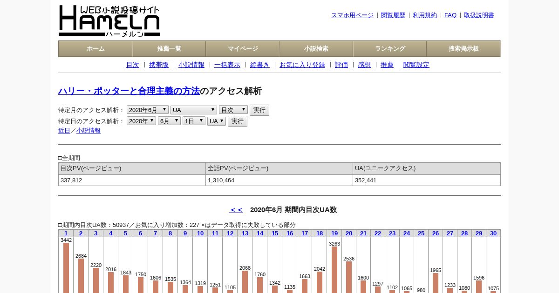Image resolution: width=559 pixels, height=293 pixels.
Task: Expand the 1日 day dropdown
Action: [x=194, y=121]
